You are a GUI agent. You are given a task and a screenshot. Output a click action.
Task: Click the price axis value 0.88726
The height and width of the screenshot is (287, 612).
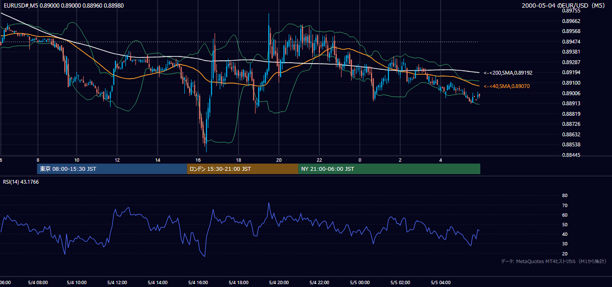(x=571, y=124)
